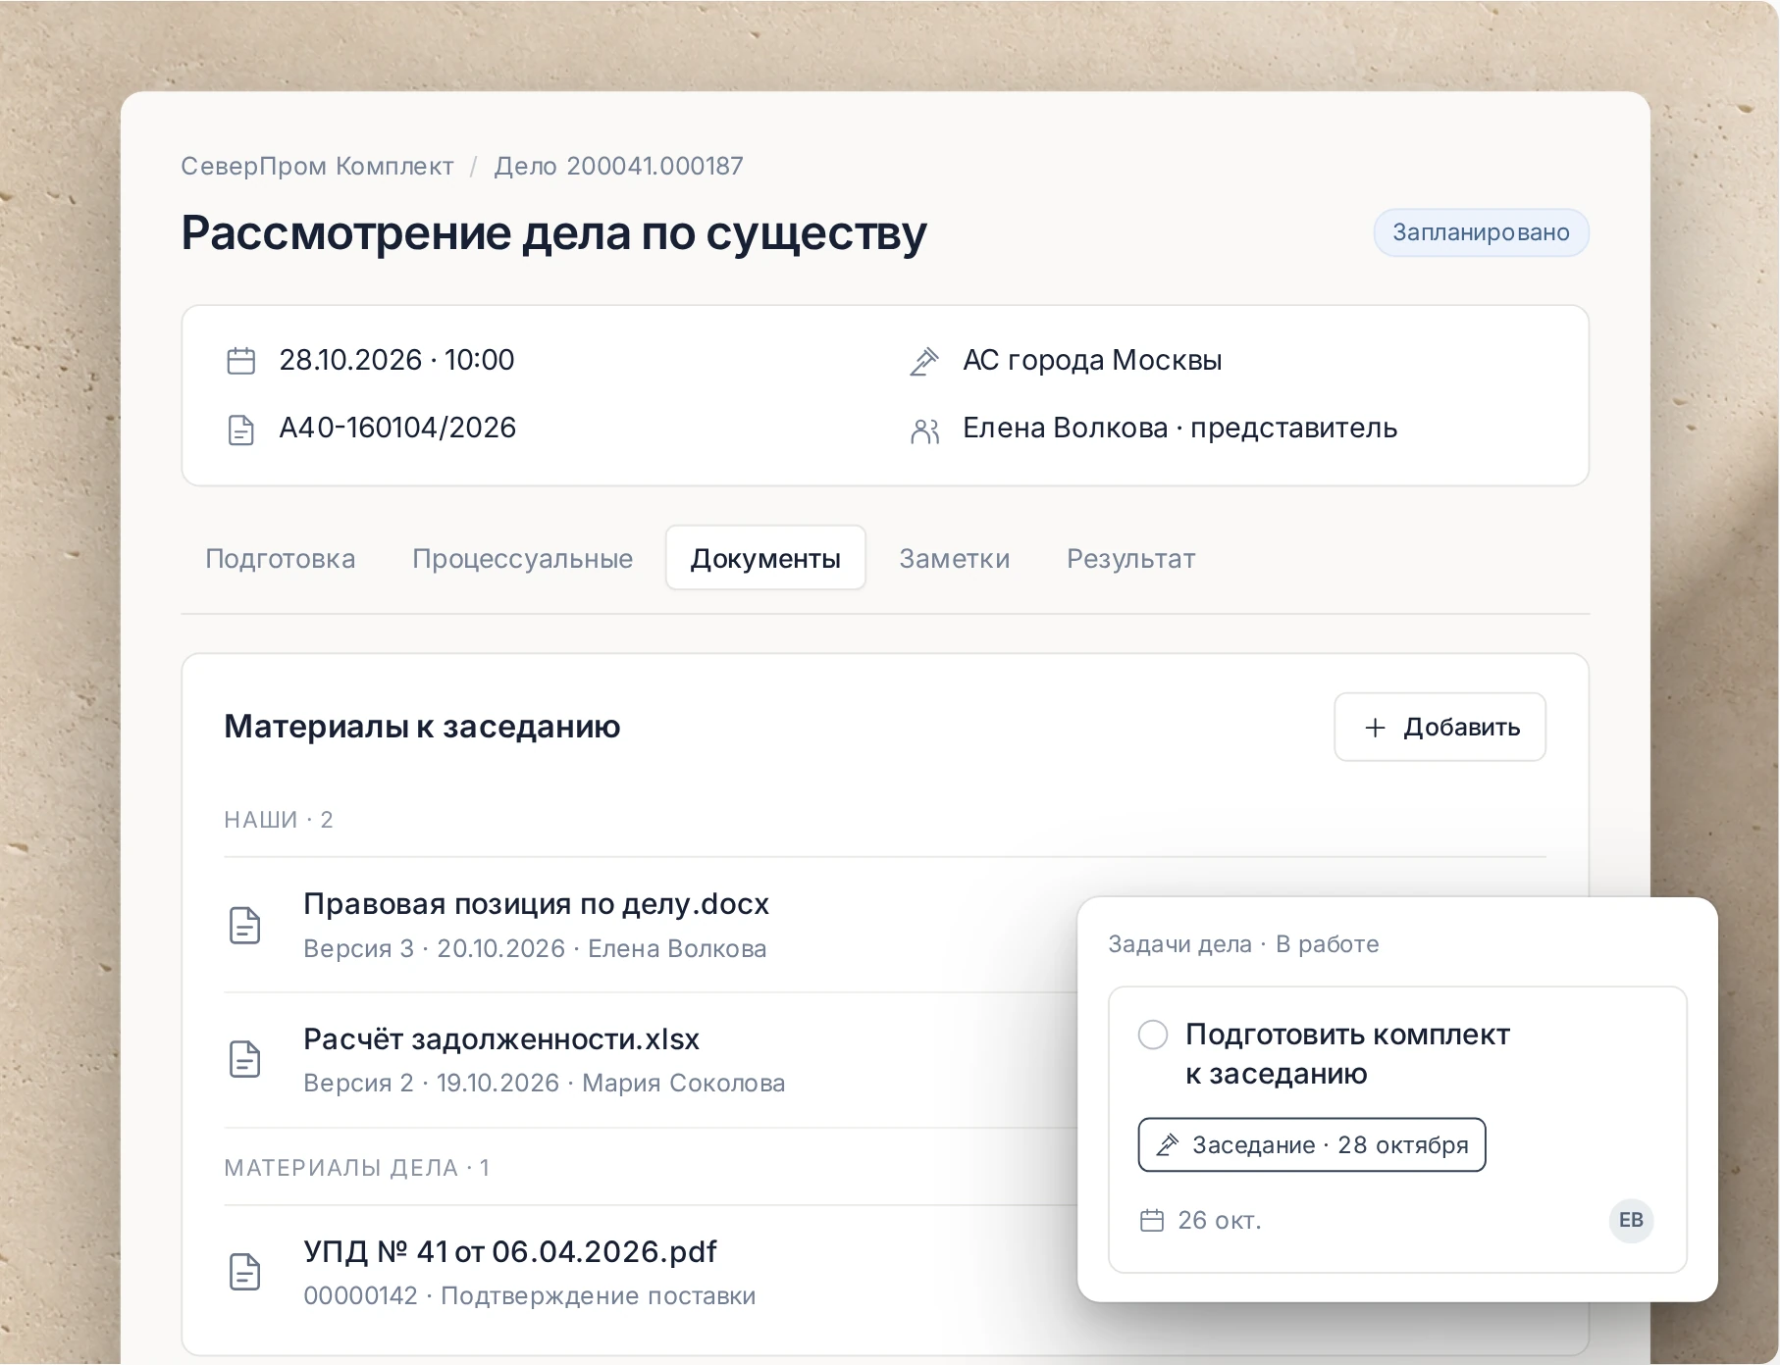Click the Добавить button
Screen dimensions: 1780x1365
(1440, 727)
